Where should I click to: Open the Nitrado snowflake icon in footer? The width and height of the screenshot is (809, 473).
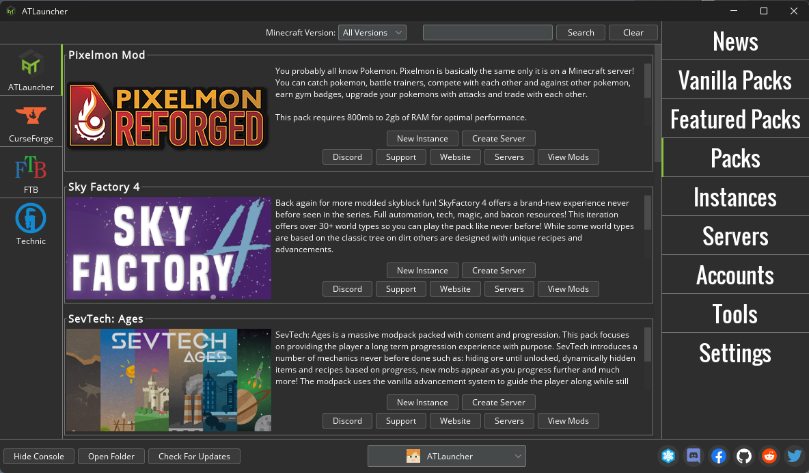[x=668, y=456]
